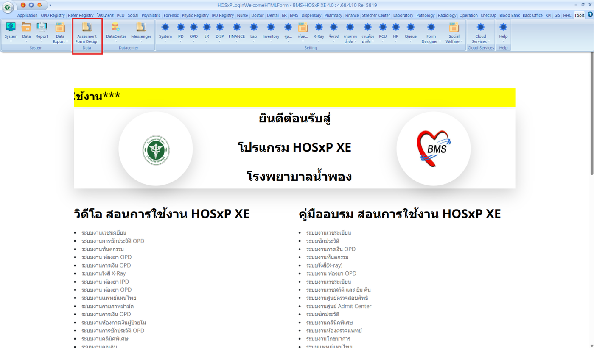Open IPD settings

pos(181,33)
